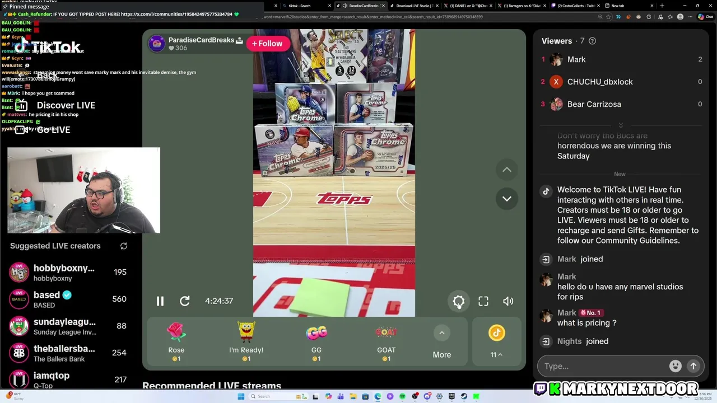Select viewer CHUCHU_dbxlock in ranking
Viewport: 717px width, 403px height.
point(621,82)
